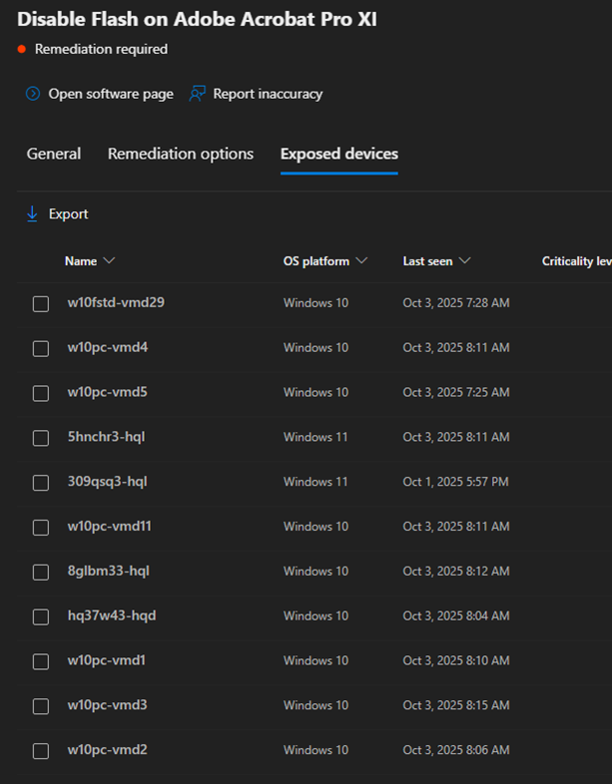Open device w10pc-vmd11 details
This screenshot has width=612, height=784.
[110, 526]
